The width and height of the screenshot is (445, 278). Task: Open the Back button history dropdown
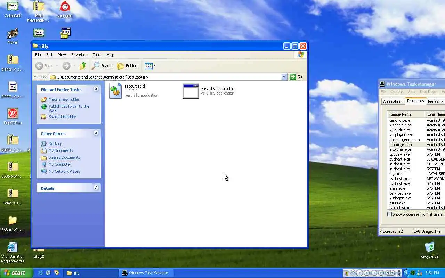coord(57,66)
